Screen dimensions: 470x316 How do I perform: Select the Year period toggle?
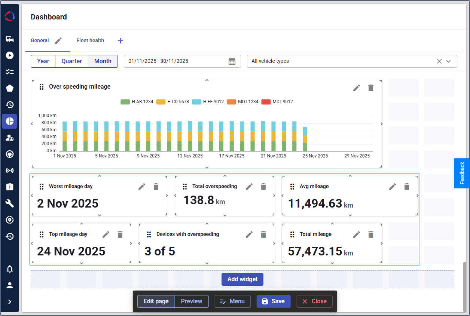(x=43, y=61)
